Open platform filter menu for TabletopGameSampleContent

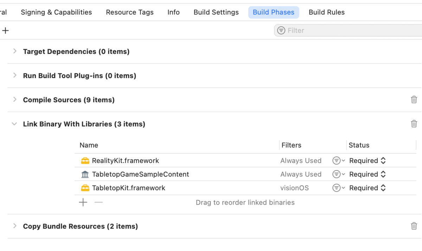tap(339, 174)
